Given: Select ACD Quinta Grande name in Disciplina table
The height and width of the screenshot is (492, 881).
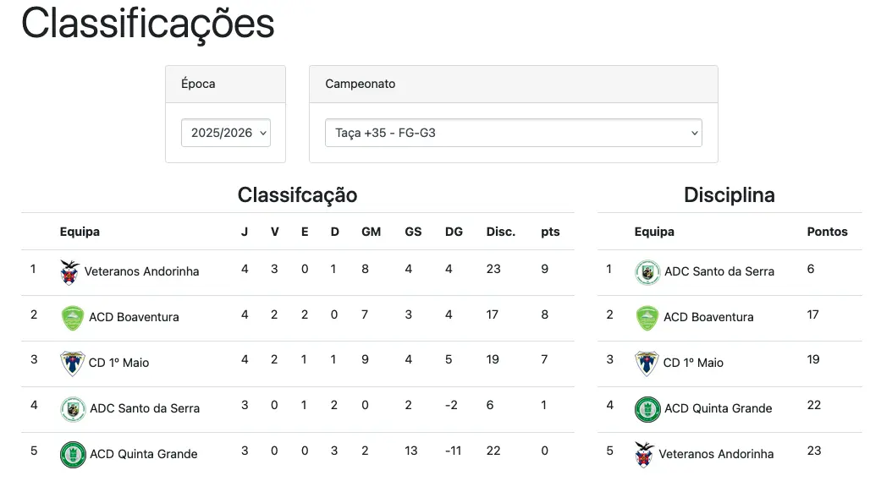Looking at the screenshot, I should pyautogui.click(x=718, y=408).
